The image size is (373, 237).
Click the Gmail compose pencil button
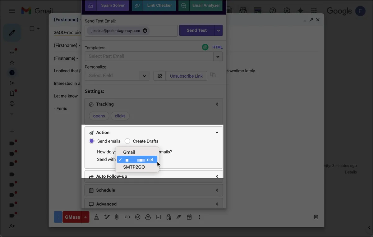coord(12,33)
